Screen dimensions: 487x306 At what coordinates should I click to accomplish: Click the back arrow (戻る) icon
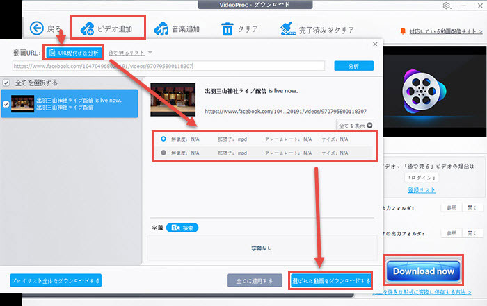37,28
